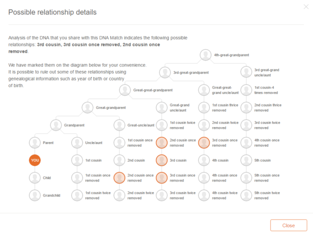Click the 2nd cousin avatar
313x236 pixels.
tap(119, 160)
